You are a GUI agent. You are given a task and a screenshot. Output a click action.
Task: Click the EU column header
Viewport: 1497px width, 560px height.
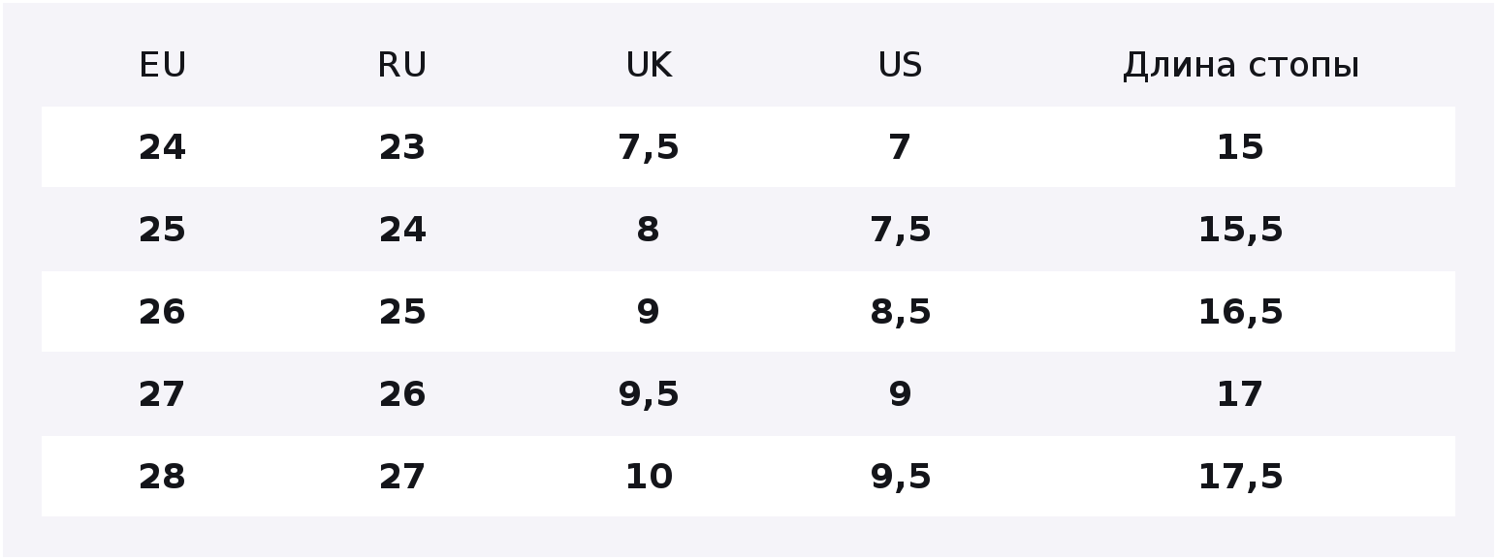click(162, 65)
